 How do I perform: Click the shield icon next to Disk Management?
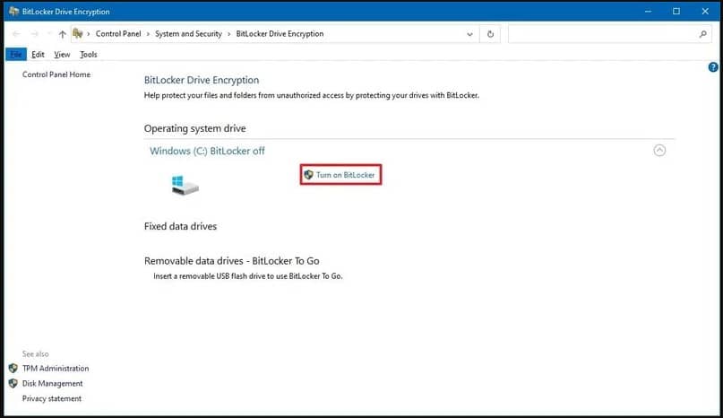click(x=13, y=383)
